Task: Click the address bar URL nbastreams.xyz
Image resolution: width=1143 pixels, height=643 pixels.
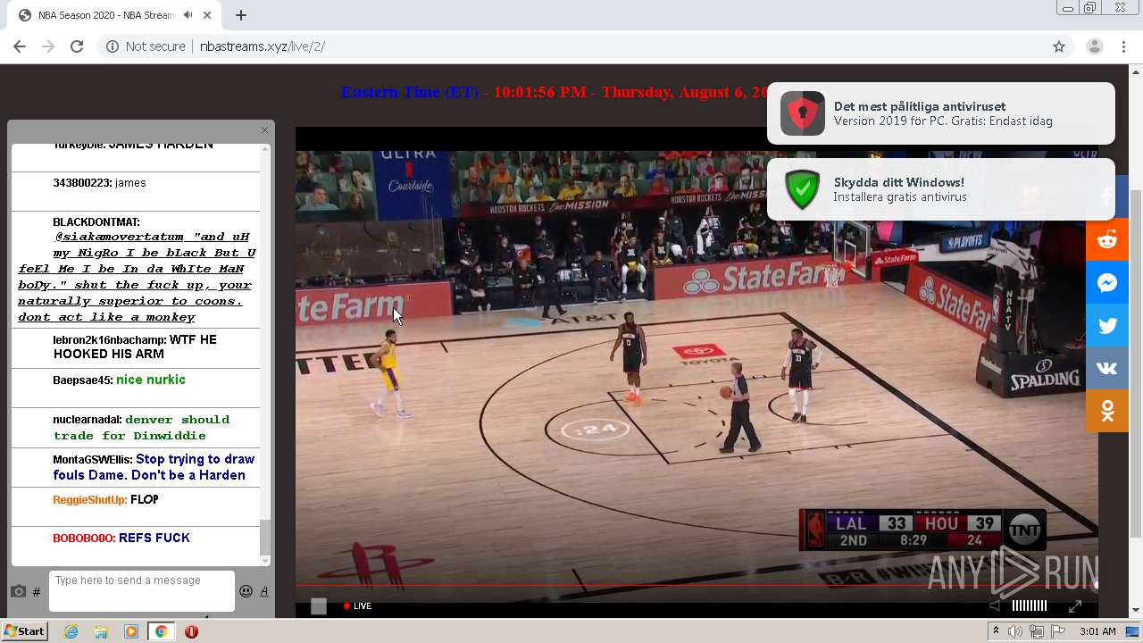Action: [x=262, y=46]
